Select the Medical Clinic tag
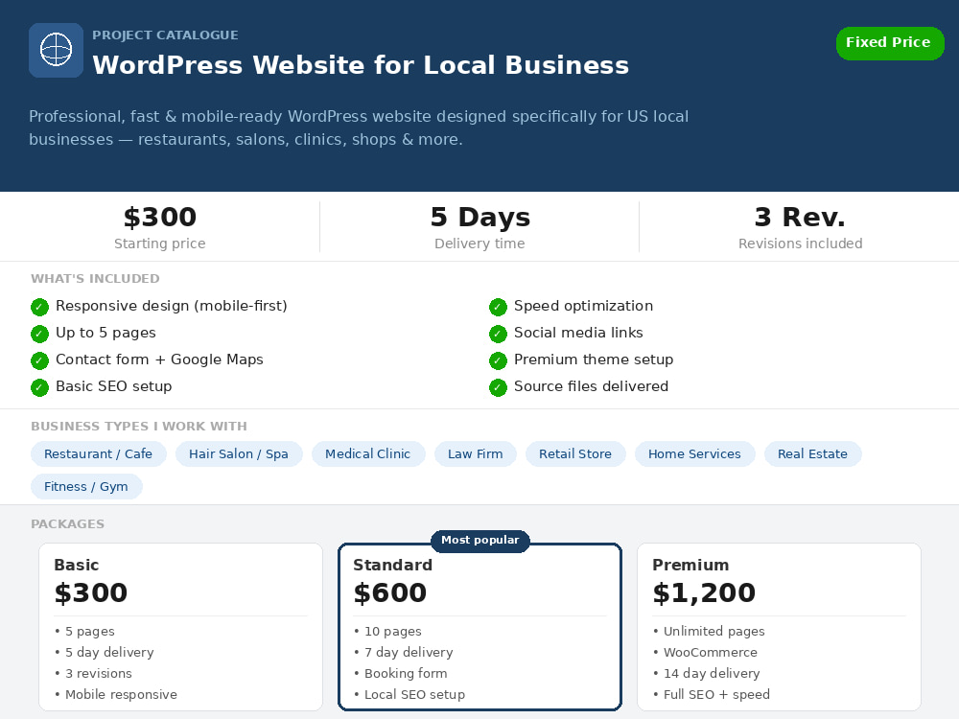This screenshot has height=719, width=959. click(x=368, y=454)
